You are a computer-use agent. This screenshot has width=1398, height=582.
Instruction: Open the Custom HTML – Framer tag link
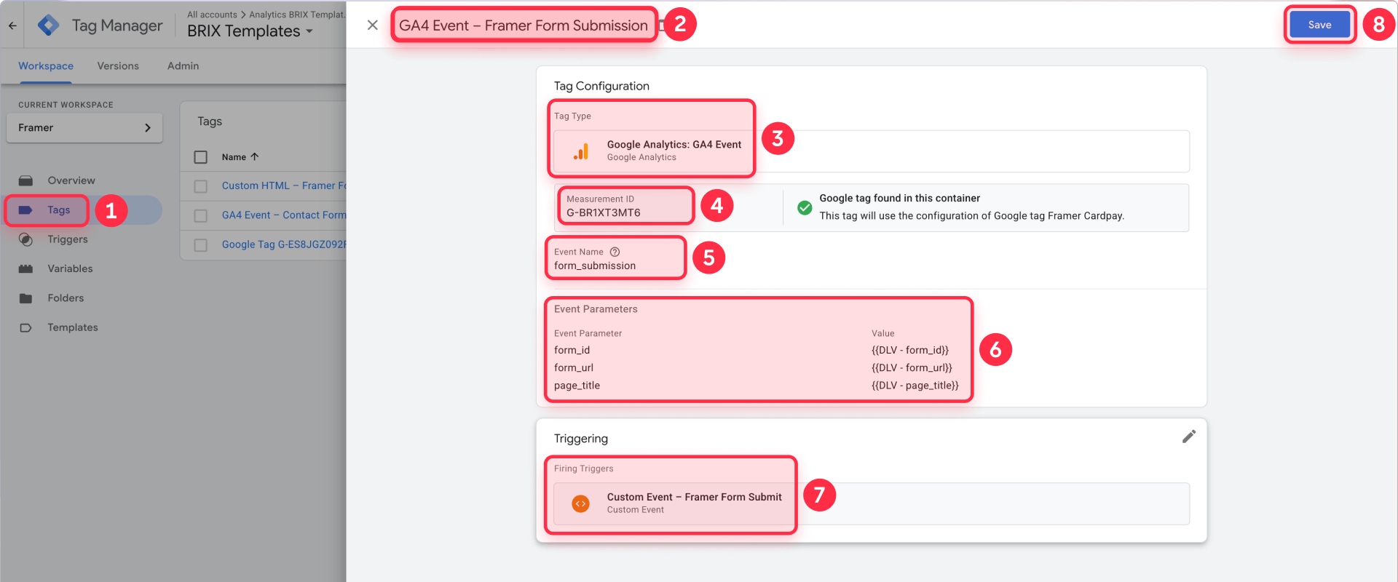click(284, 186)
